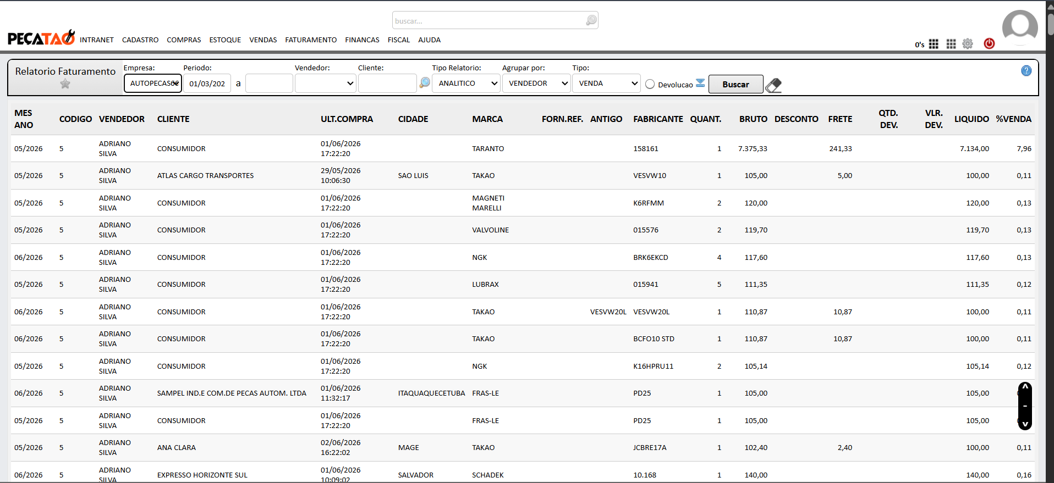Open the AJUDA menu
The height and width of the screenshot is (483, 1054).
(429, 40)
